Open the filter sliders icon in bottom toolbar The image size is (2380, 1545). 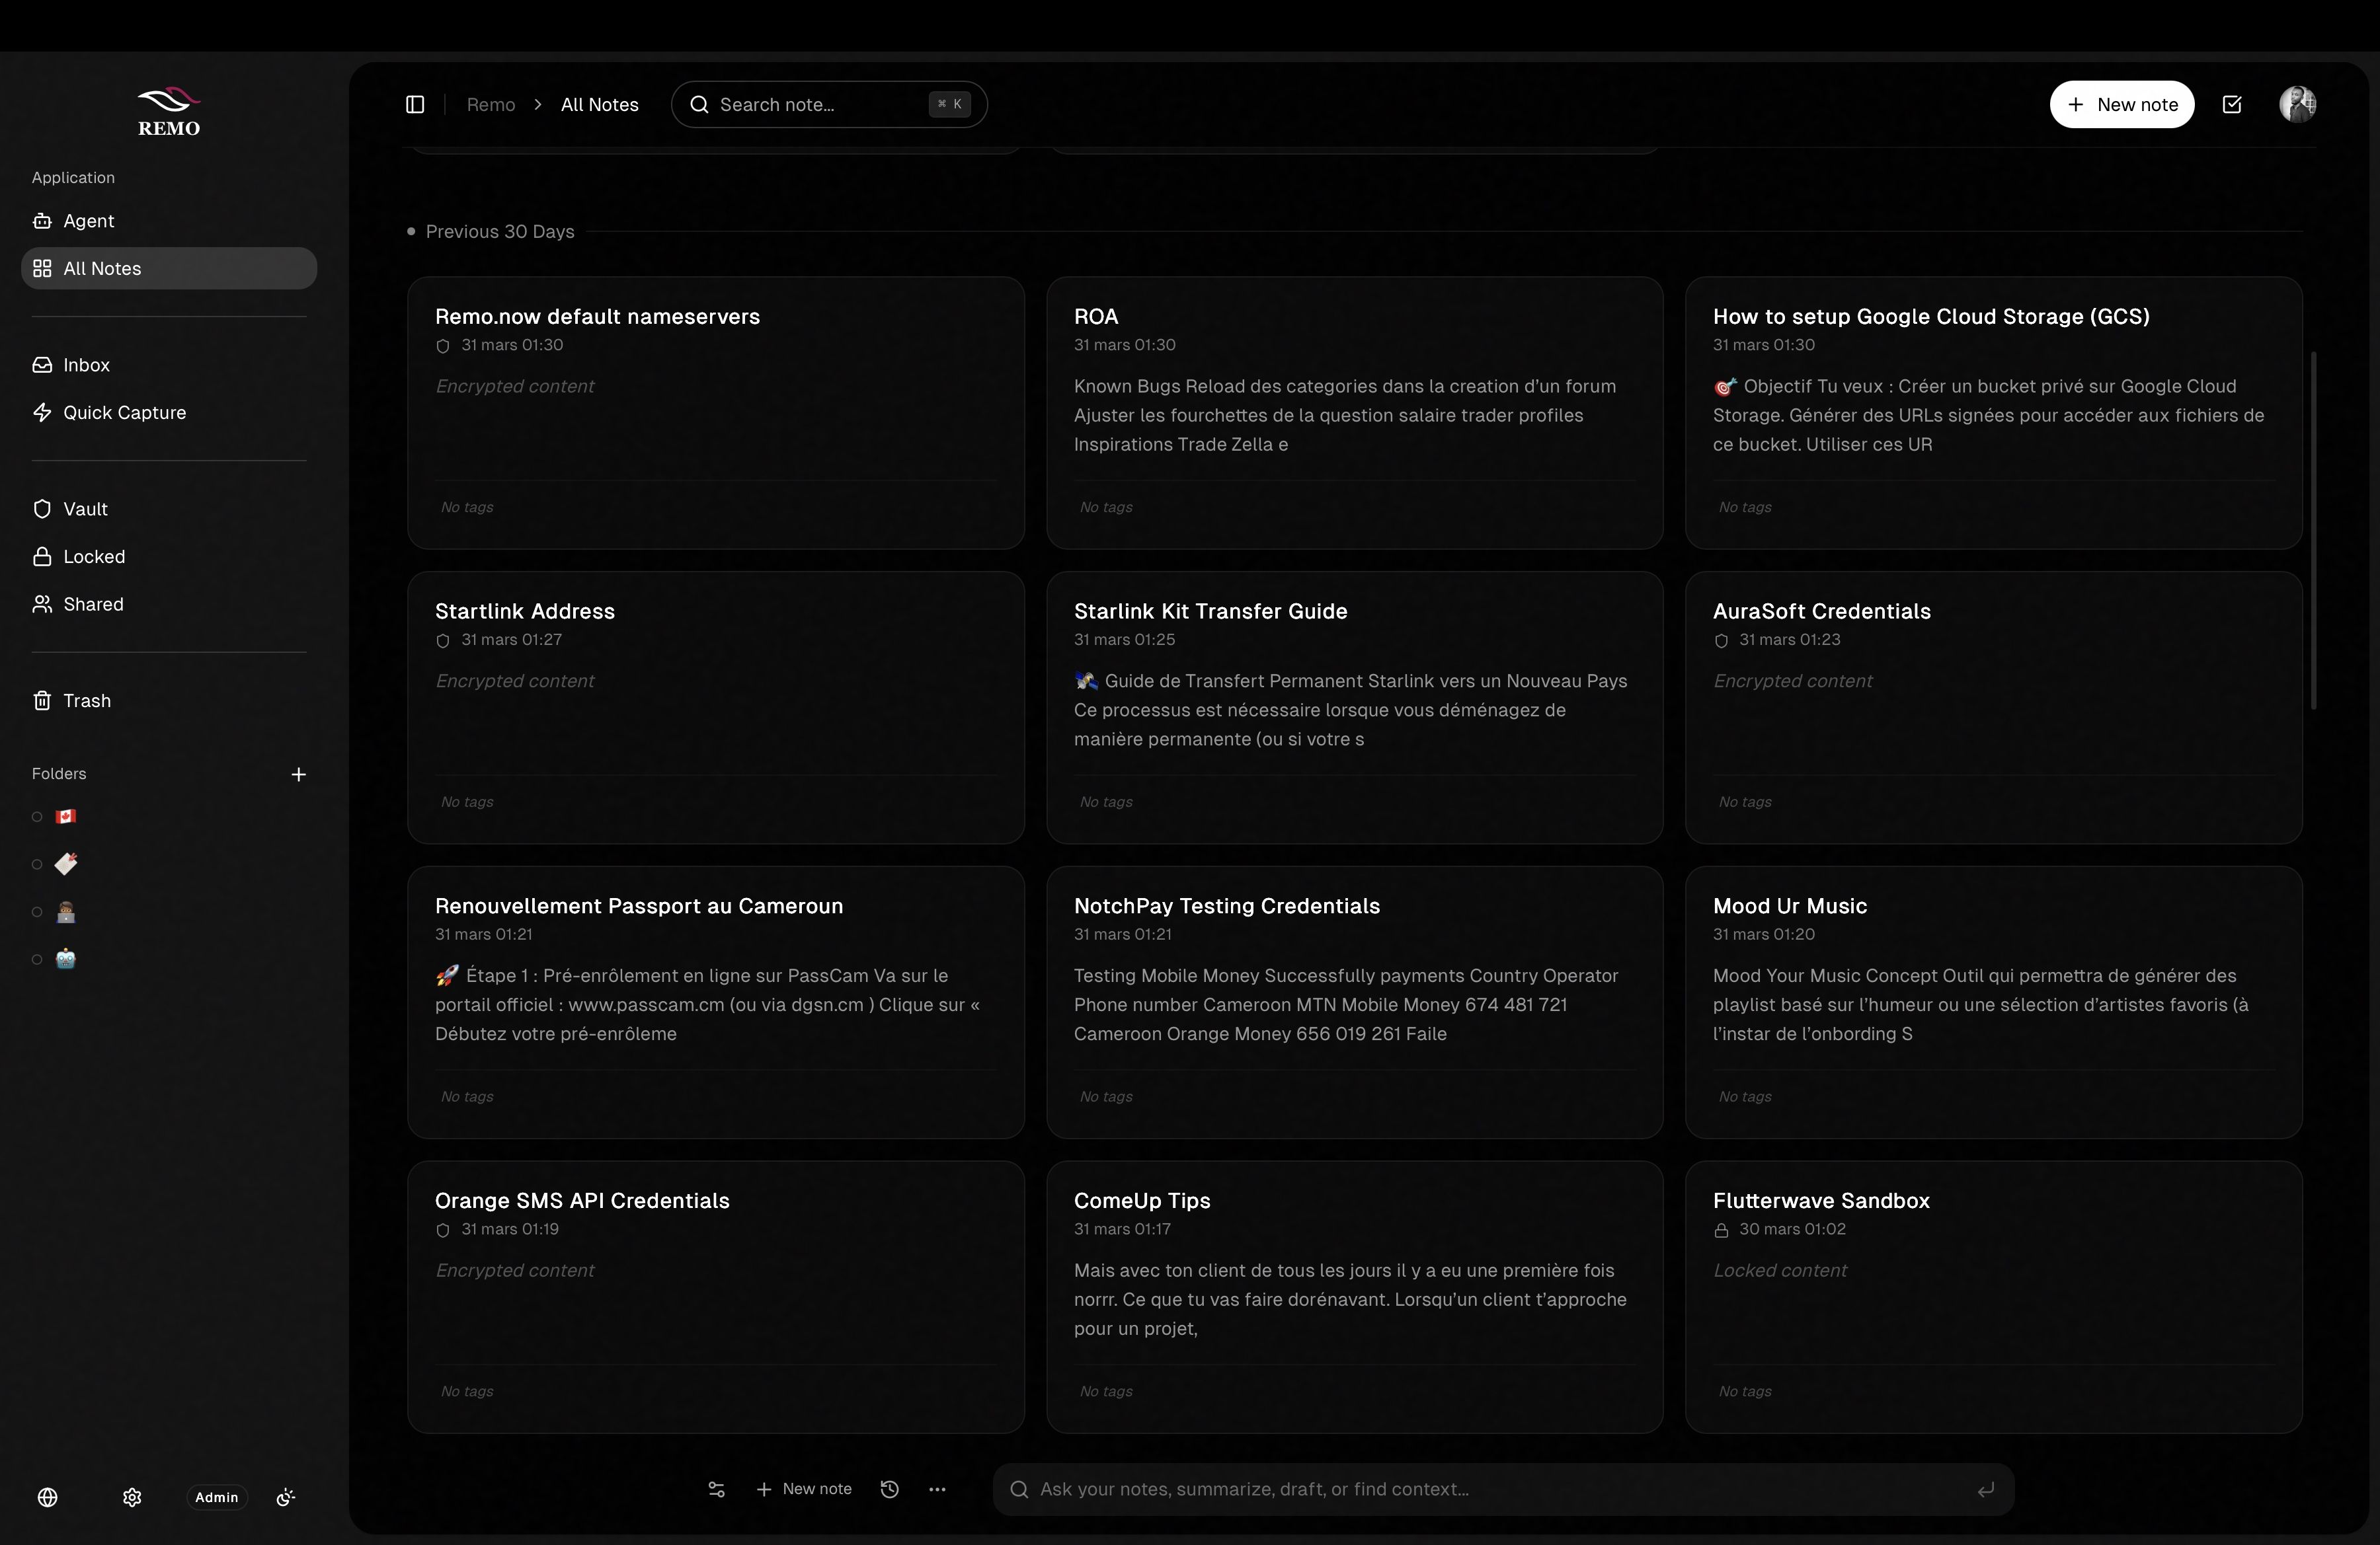(716, 1489)
